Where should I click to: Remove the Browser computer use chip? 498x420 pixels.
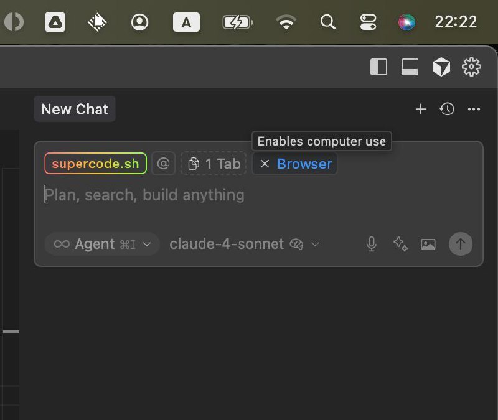(x=265, y=164)
